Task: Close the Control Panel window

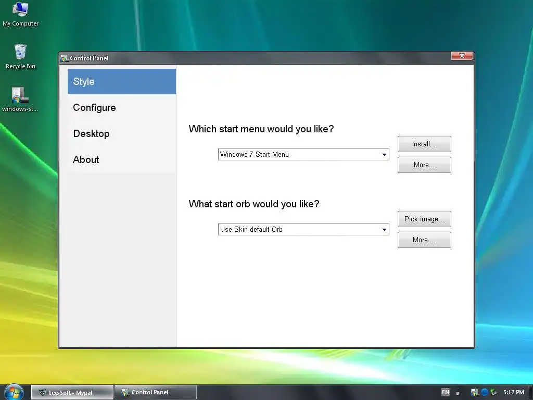Action: point(462,56)
